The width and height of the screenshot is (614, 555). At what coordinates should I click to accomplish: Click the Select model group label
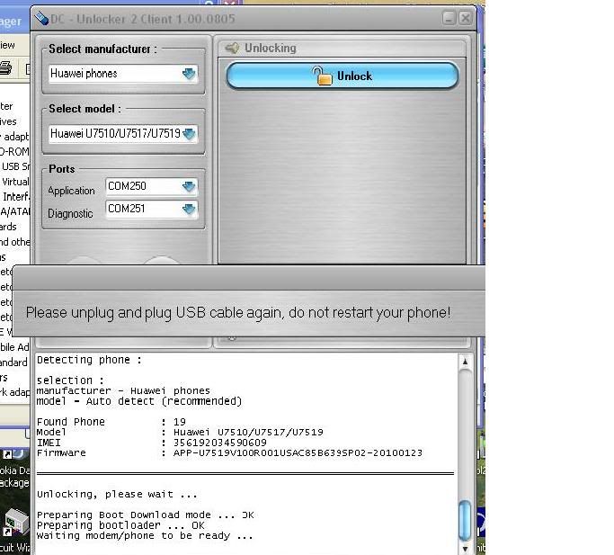click(x=85, y=109)
